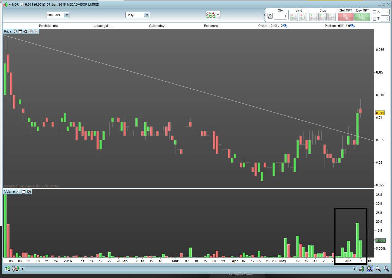
Task: Click the Sell MKT button
Action: tap(346, 17)
